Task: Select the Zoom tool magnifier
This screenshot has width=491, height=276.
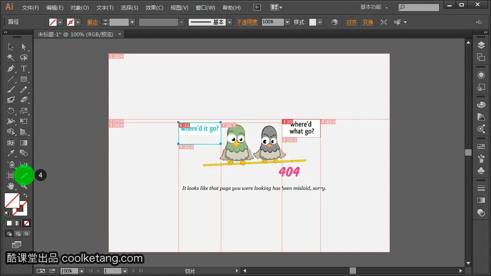Action: click(24, 186)
